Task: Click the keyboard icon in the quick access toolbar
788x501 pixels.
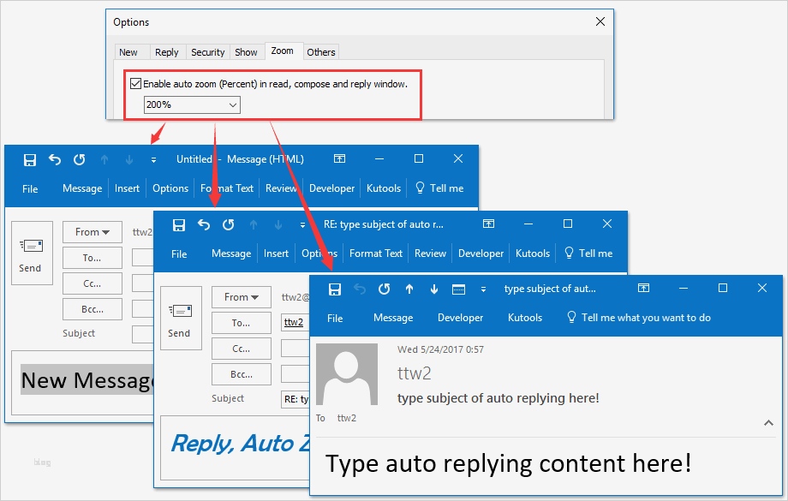Action: click(458, 288)
